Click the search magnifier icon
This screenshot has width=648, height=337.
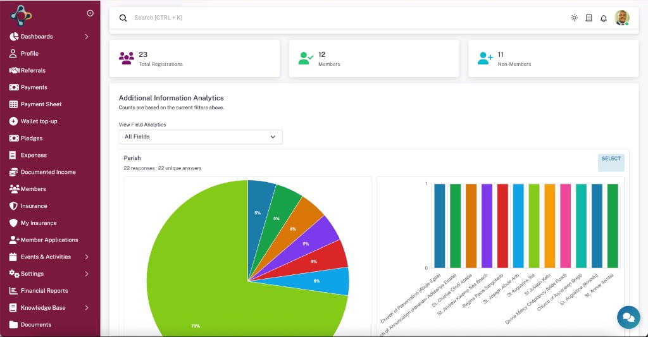tap(123, 18)
